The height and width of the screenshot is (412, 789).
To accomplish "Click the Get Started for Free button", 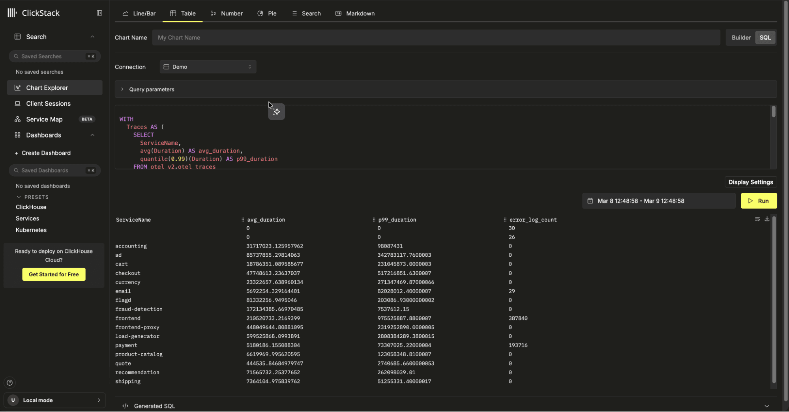I will coord(54,274).
